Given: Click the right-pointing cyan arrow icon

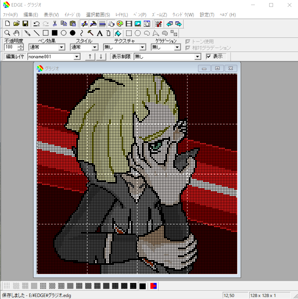Looking at the screenshot, I should (x=179, y=24).
